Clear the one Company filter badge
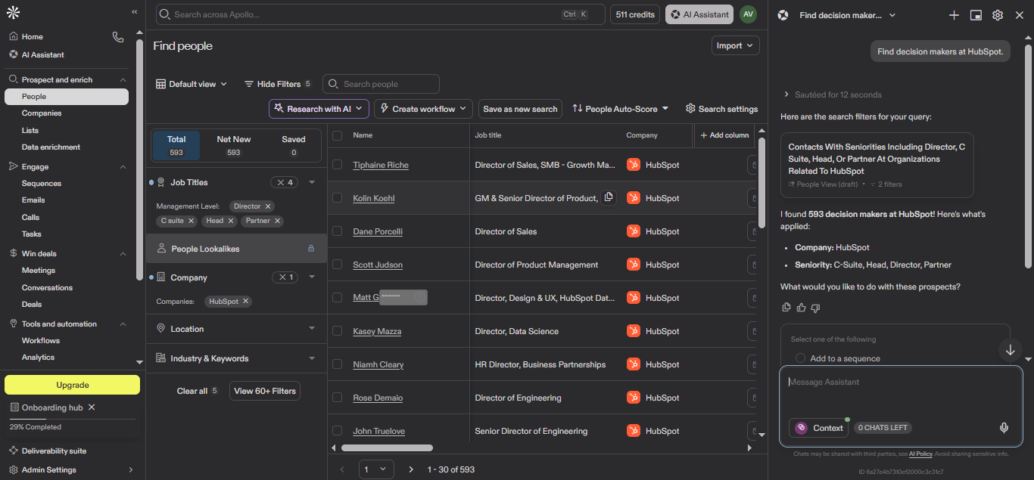 [x=285, y=277]
